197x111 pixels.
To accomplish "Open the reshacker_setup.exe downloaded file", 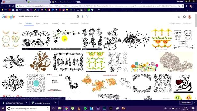I will coord(42,103).
